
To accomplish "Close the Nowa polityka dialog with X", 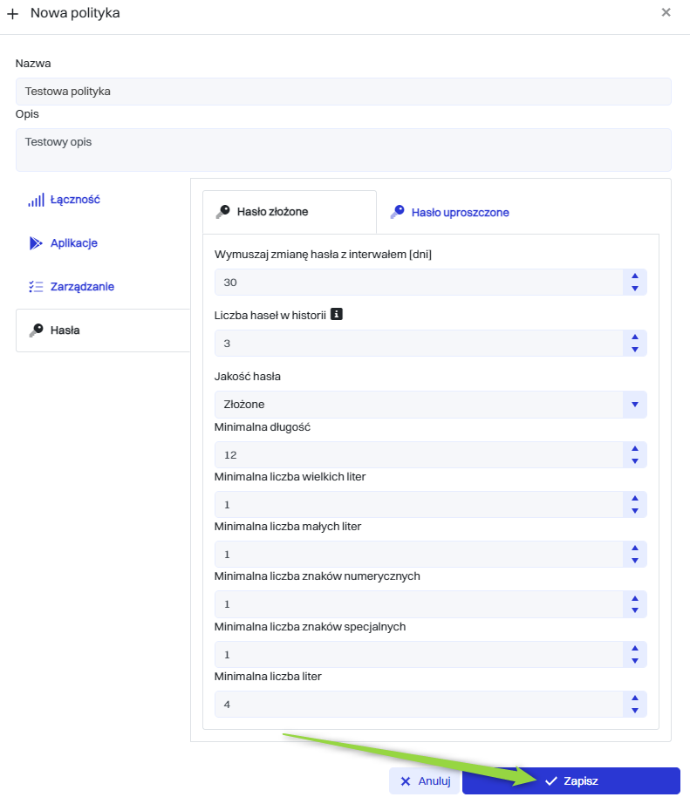I will (x=666, y=12).
